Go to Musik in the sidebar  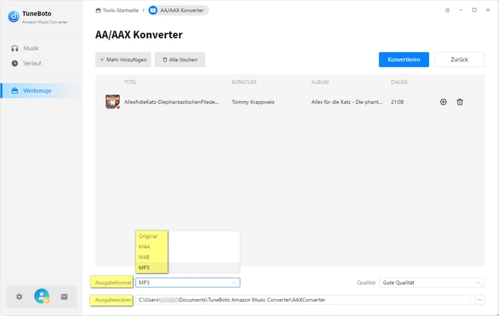point(31,48)
